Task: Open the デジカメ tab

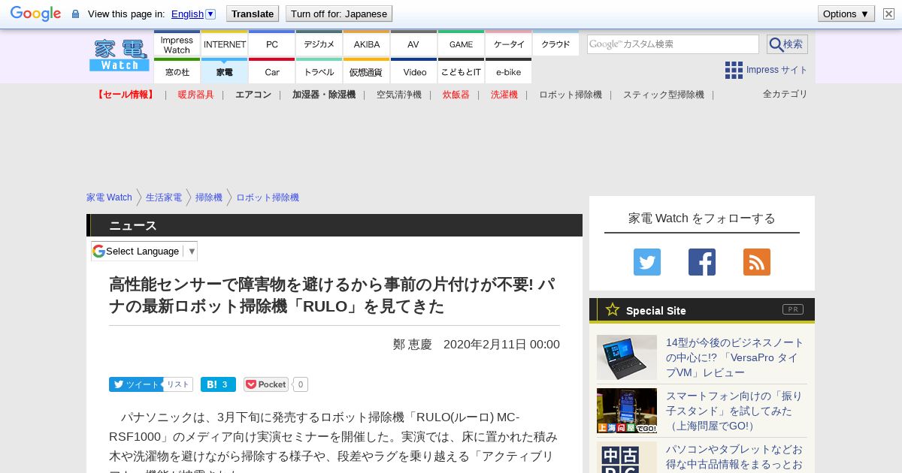Action: [x=319, y=44]
